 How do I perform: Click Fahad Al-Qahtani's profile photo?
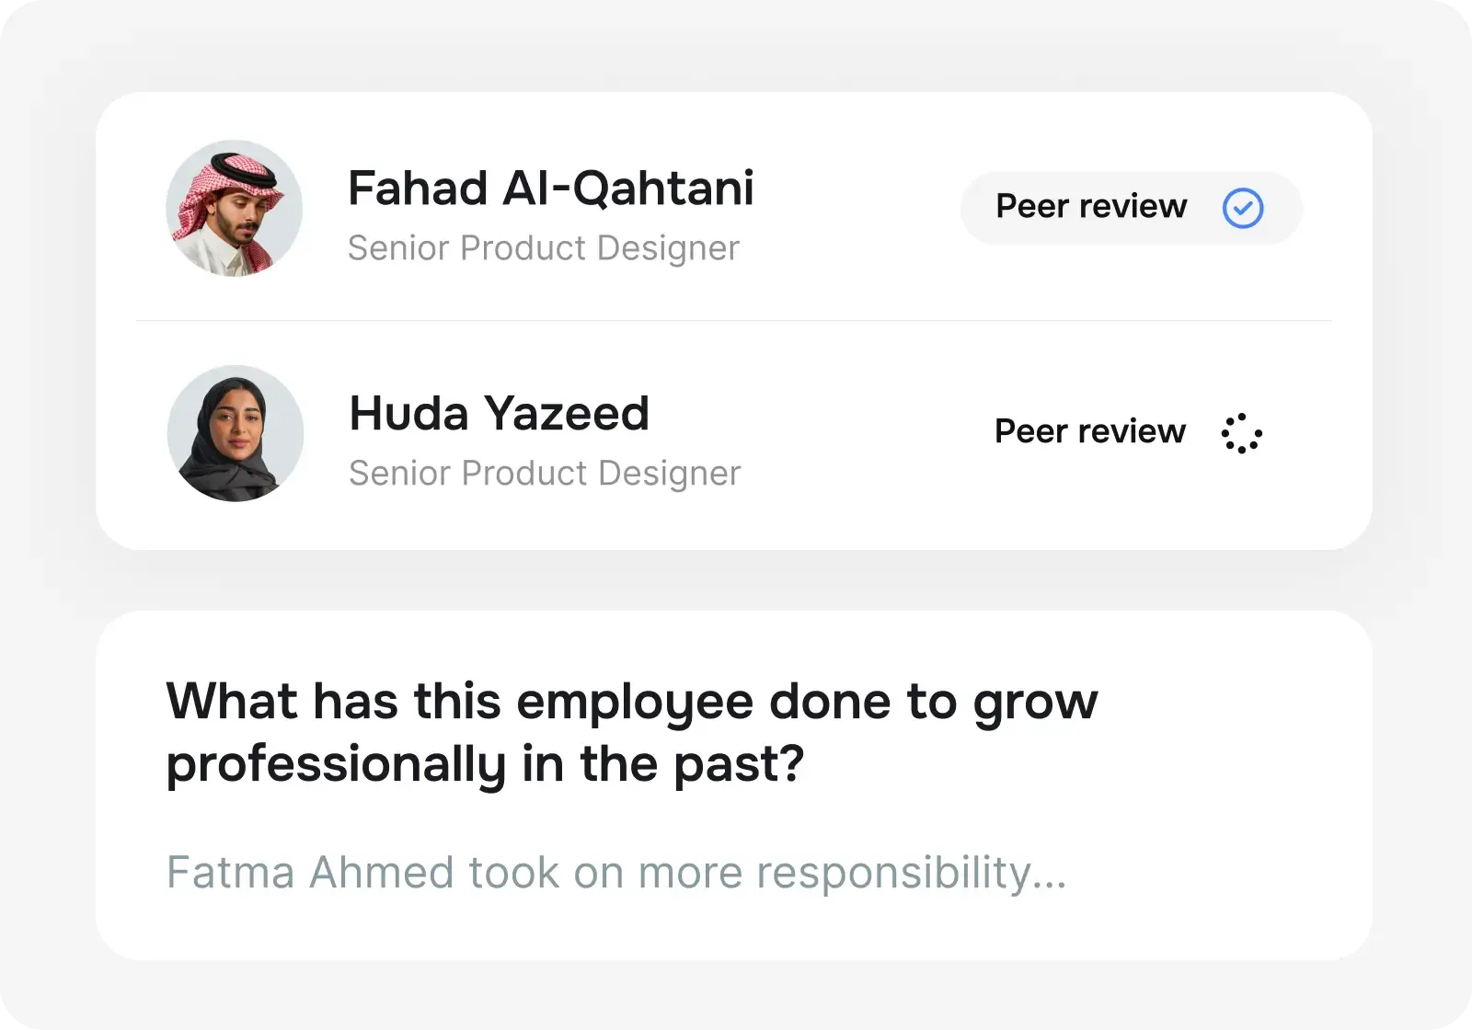tap(235, 209)
